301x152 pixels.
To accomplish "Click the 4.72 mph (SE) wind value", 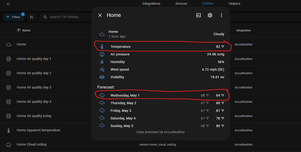I will [x=213, y=69].
